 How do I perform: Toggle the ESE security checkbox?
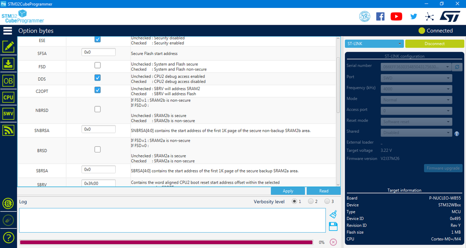(97, 39)
